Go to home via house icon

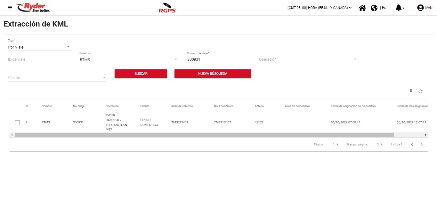click(x=362, y=8)
